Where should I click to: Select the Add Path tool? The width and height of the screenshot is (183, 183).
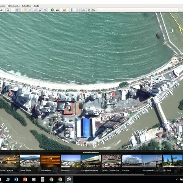pyautogui.click(x=35, y=10)
